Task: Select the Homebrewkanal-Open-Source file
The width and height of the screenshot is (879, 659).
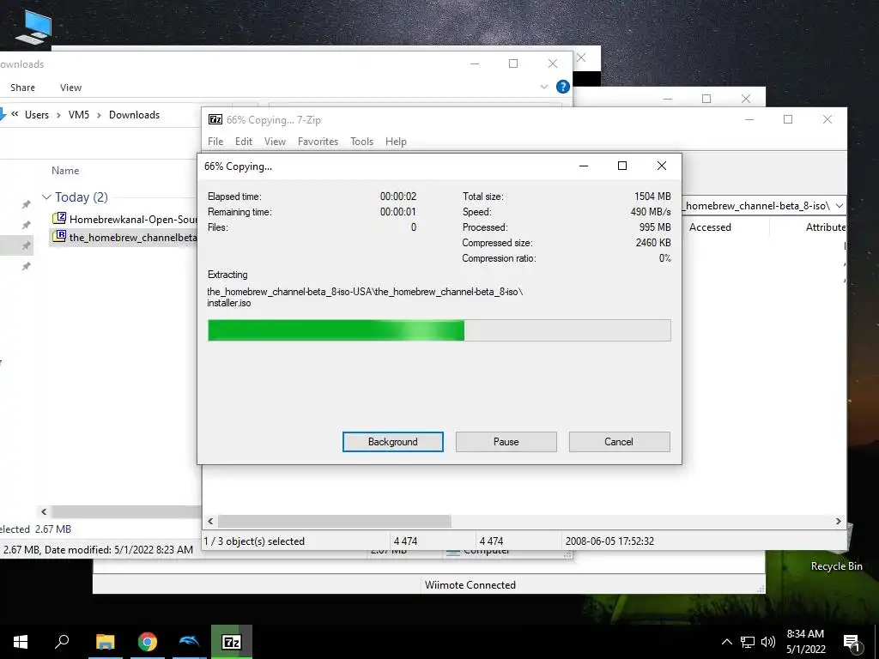Action: coord(133,219)
